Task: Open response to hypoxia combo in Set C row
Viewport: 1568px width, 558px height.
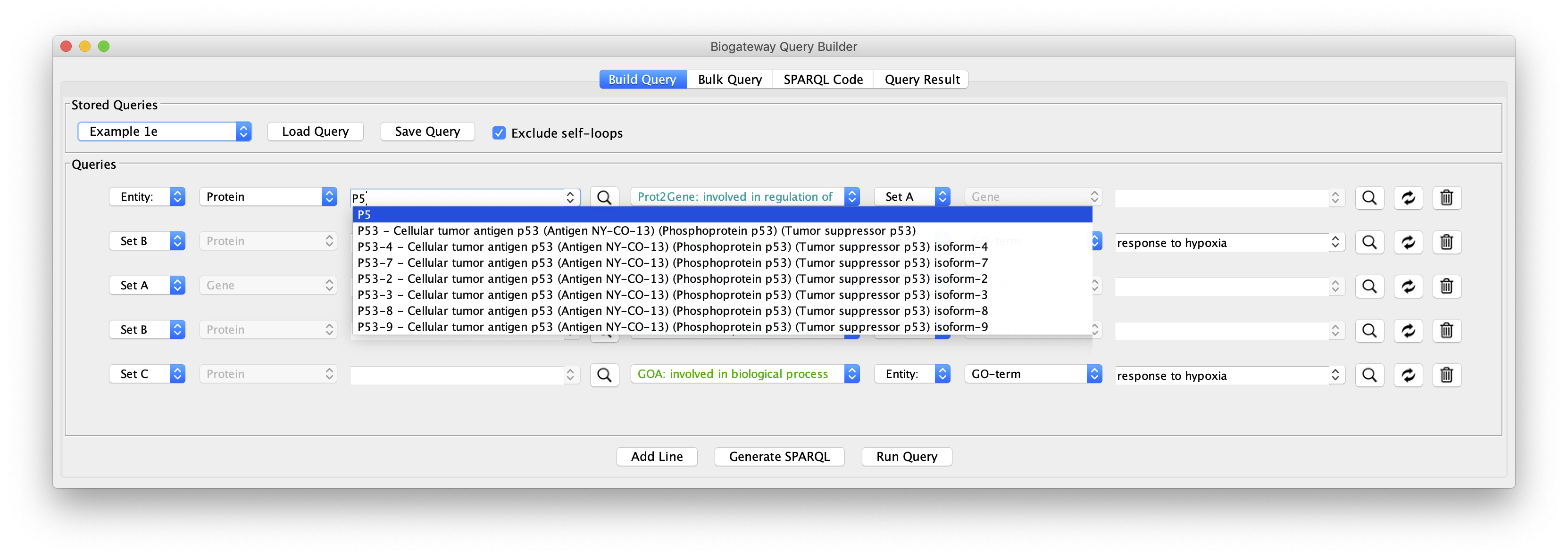Action: coord(1230,375)
